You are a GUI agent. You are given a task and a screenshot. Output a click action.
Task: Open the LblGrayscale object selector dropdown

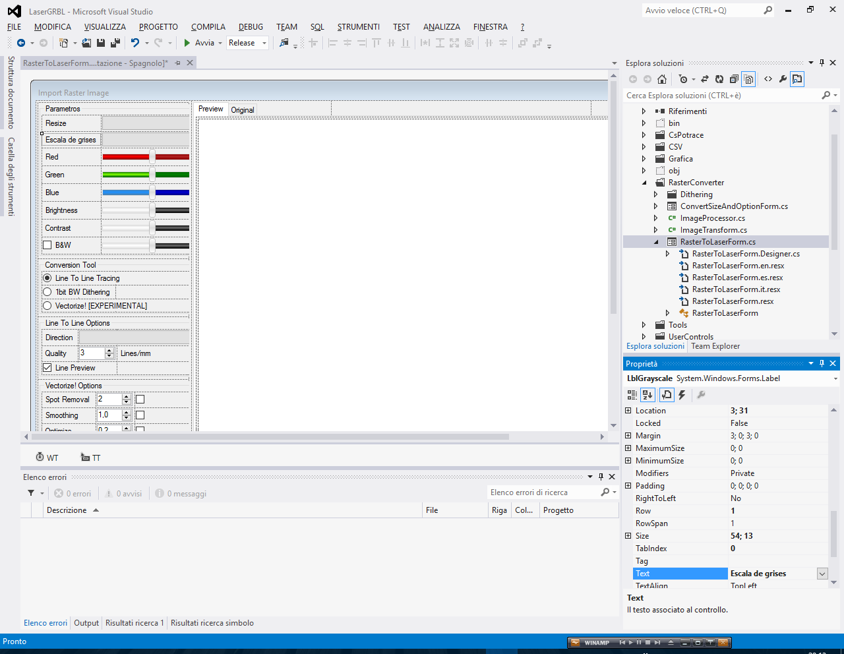tap(835, 379)
